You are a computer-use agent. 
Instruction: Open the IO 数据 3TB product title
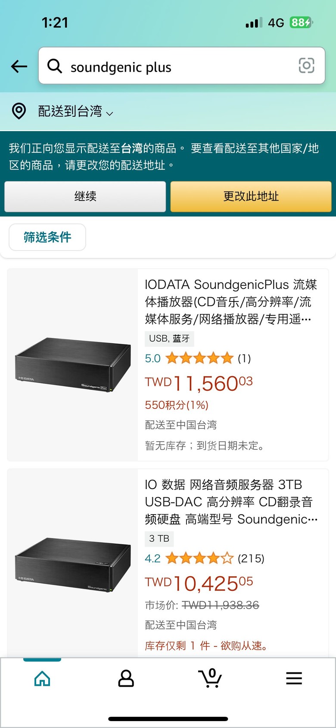click(x=231, y=502)
